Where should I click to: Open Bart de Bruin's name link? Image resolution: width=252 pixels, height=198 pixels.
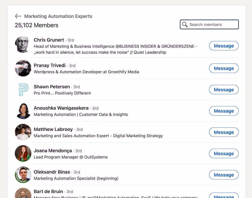pos(48,191)
